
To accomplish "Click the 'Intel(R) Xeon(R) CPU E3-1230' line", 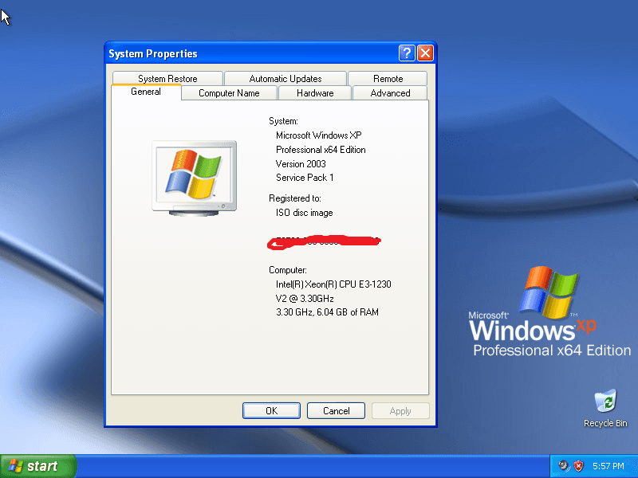I will (x=333, y=284).
